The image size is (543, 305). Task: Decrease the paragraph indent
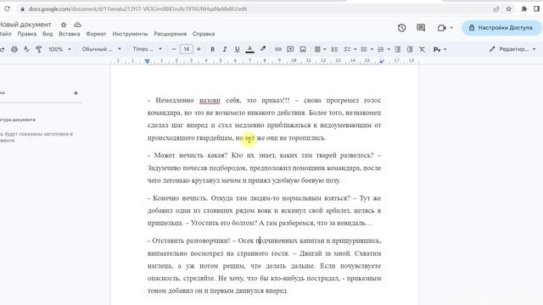(x=398, y=49)
